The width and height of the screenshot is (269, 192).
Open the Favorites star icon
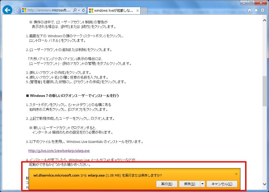[256, 10]
